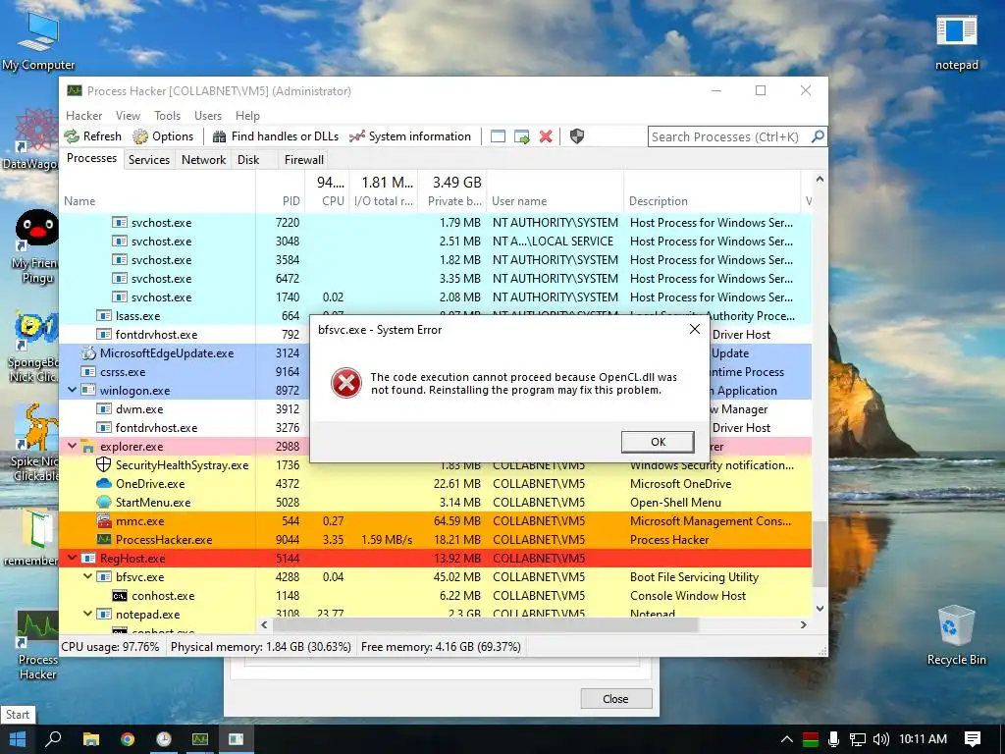Select the conhost.exe row with PID 1148
This screenshot has height=754, width=1005.
(x=435, y=595)
